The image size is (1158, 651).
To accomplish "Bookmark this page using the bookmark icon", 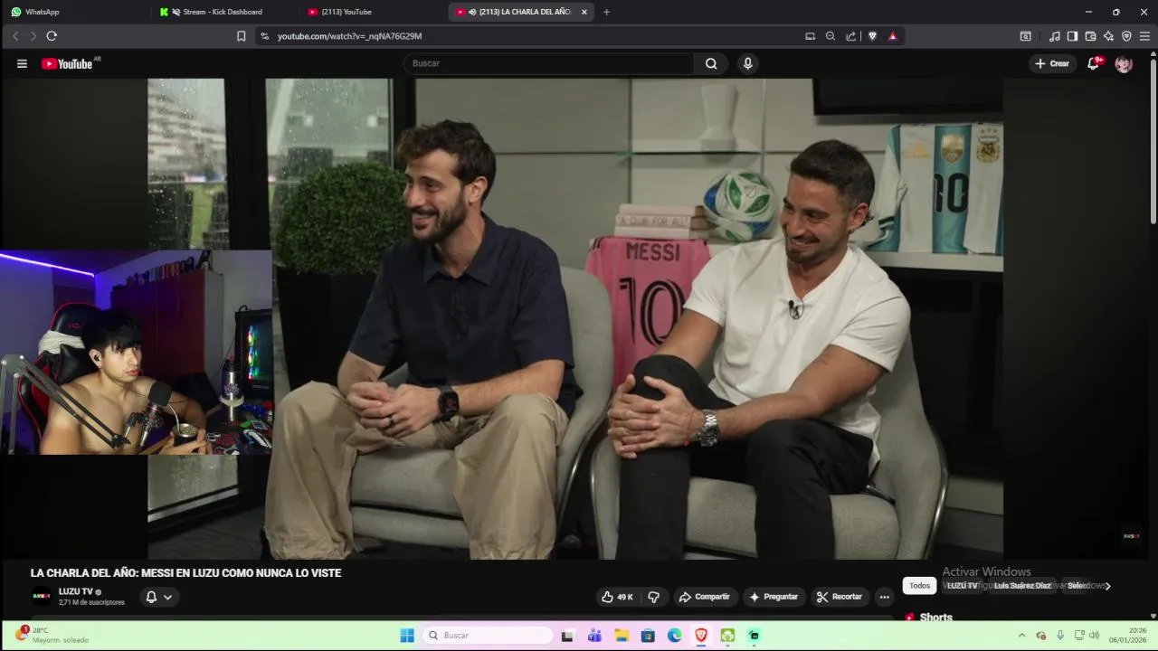I will (241, 36).
